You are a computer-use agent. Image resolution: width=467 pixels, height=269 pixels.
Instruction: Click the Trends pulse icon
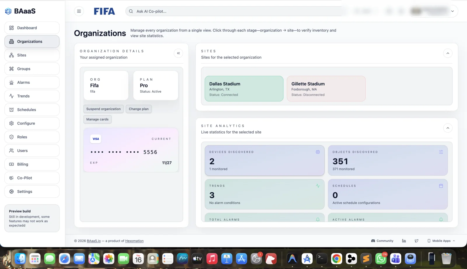[318, 186]
